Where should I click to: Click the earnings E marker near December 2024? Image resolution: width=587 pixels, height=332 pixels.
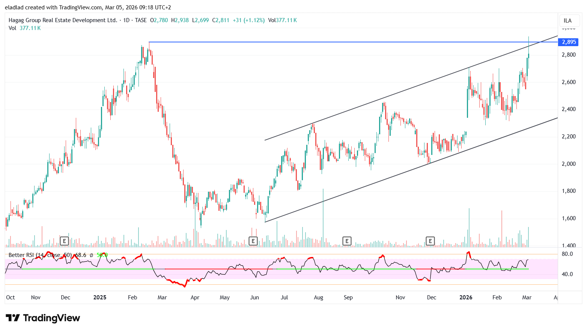pos(65,241)
